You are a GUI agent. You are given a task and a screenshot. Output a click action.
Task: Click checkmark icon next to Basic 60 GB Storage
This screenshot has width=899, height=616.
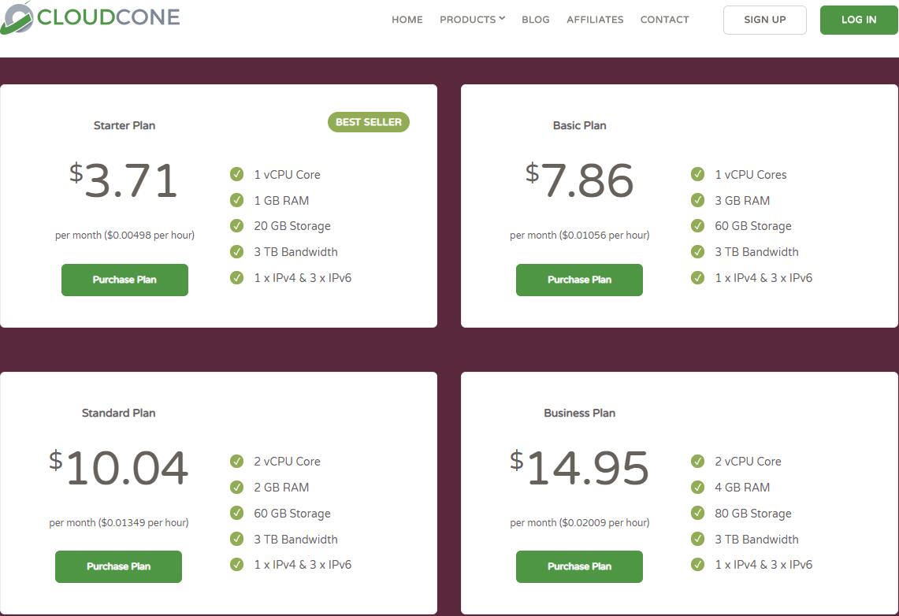click(x=697, y=226)
